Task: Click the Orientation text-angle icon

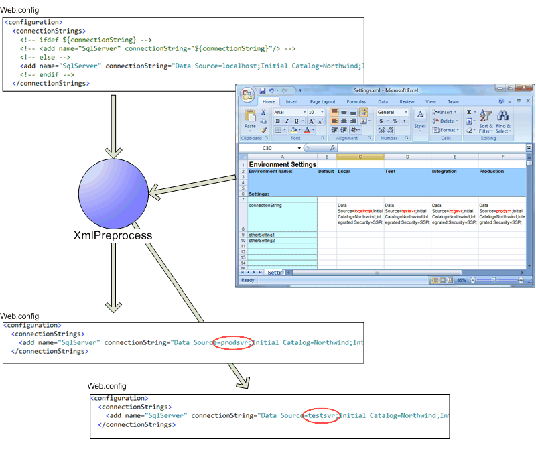Action: (x=354, y=130)
